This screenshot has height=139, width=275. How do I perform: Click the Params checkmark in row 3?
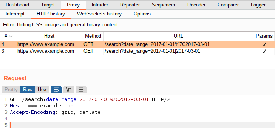pyautogui.click(x=264, y=52)
